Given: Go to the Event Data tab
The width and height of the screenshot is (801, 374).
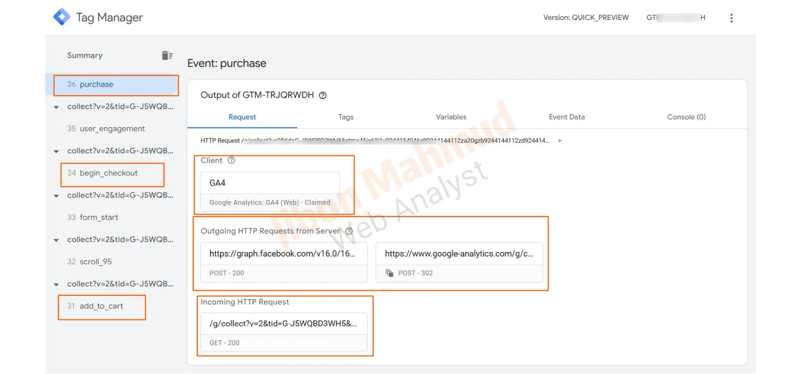Looking at the screenshot, I should tap(567, 117).
